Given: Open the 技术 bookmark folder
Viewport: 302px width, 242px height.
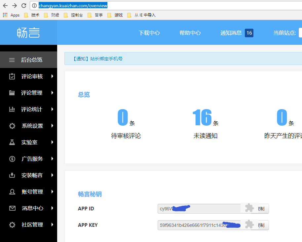Looking at the screenshot, I should pos(32,15).
